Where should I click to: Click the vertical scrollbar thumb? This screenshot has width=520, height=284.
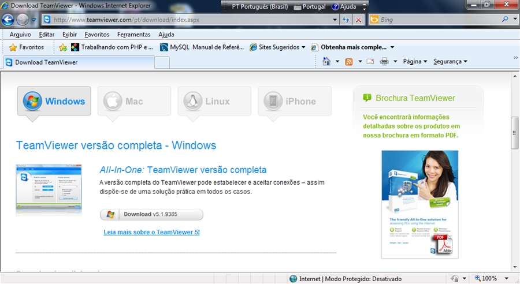click(515, 133)
